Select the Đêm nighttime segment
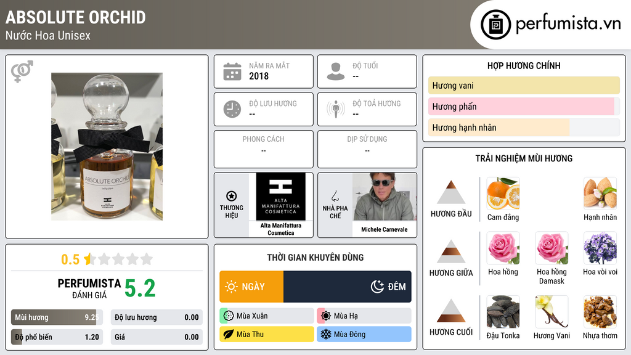 click(x=348, y=287)
